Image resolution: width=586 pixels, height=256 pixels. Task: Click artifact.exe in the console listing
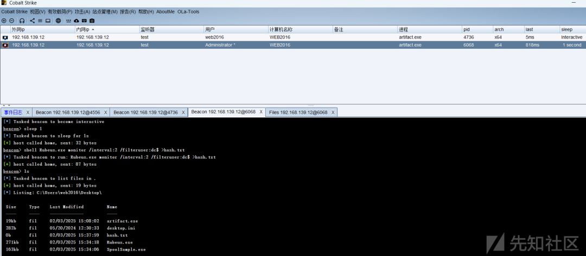coord(122,221)
